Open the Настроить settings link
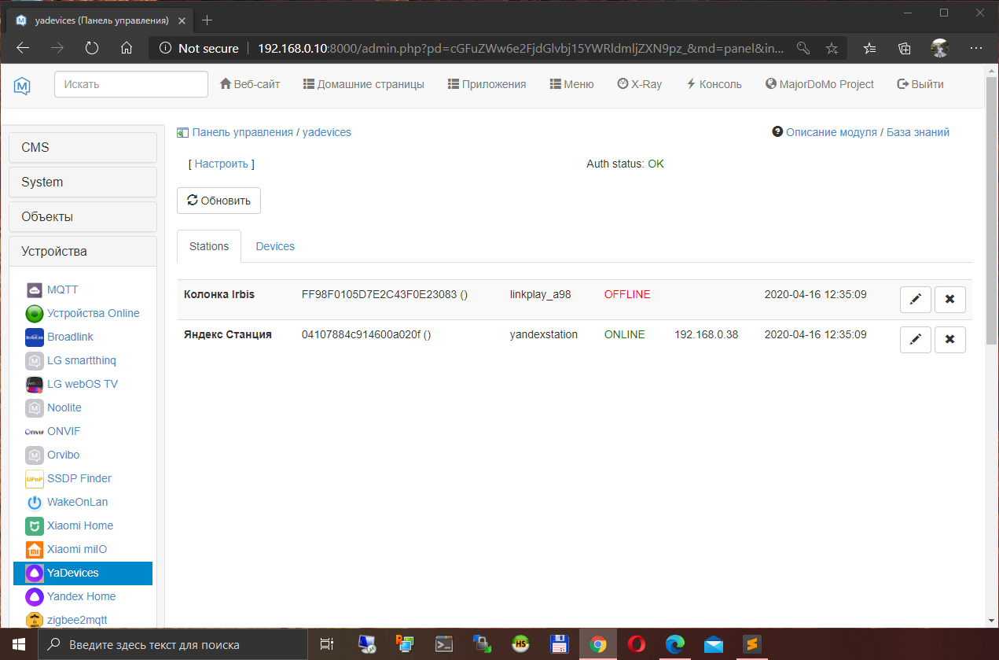Image resolution: width=999 pixels, height=660 pixels. (x=221, y=164)
